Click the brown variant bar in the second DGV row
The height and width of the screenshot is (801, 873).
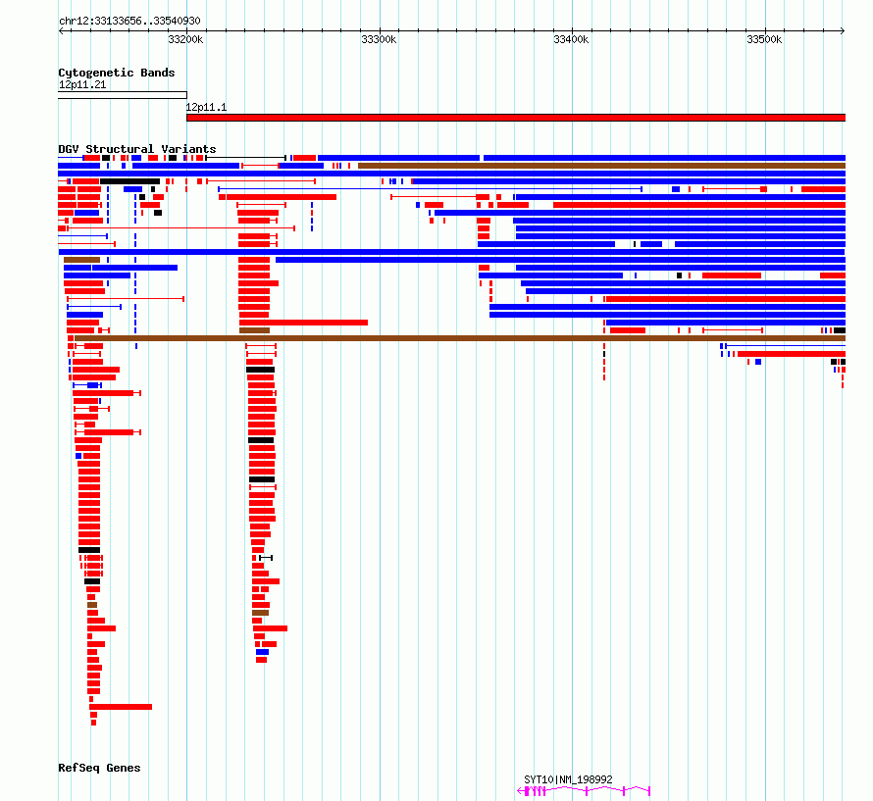pos(602,166)
